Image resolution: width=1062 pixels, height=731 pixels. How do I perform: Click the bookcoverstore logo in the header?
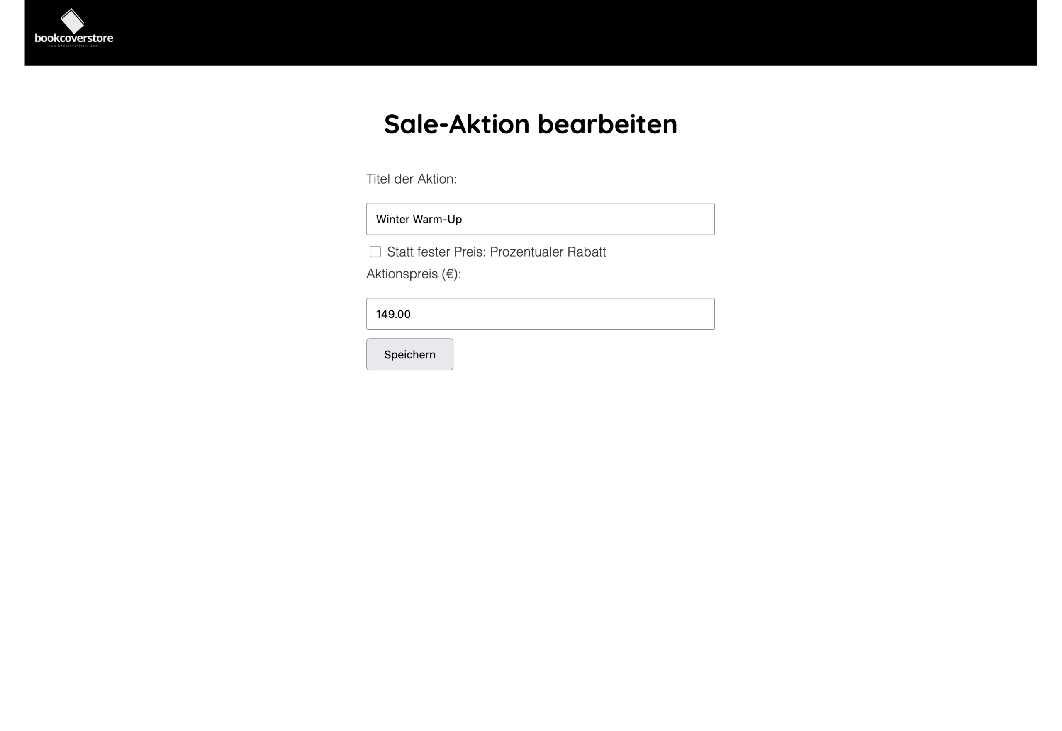click(74, 29)
